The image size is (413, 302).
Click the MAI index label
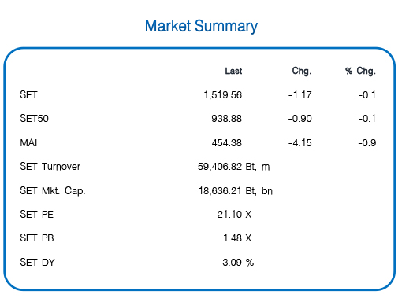pyautogui.click(x=28, y=143)
